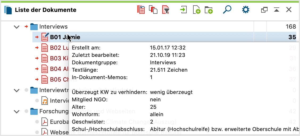Click the B02 red document icon

click(x=45, y=48)
